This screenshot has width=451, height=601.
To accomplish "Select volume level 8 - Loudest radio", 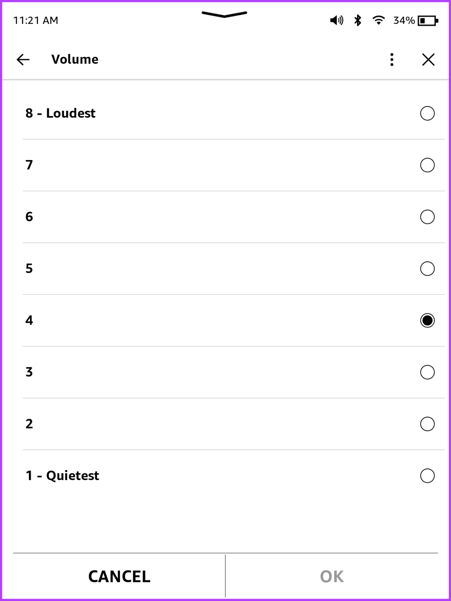I will [x=427, y=113].
